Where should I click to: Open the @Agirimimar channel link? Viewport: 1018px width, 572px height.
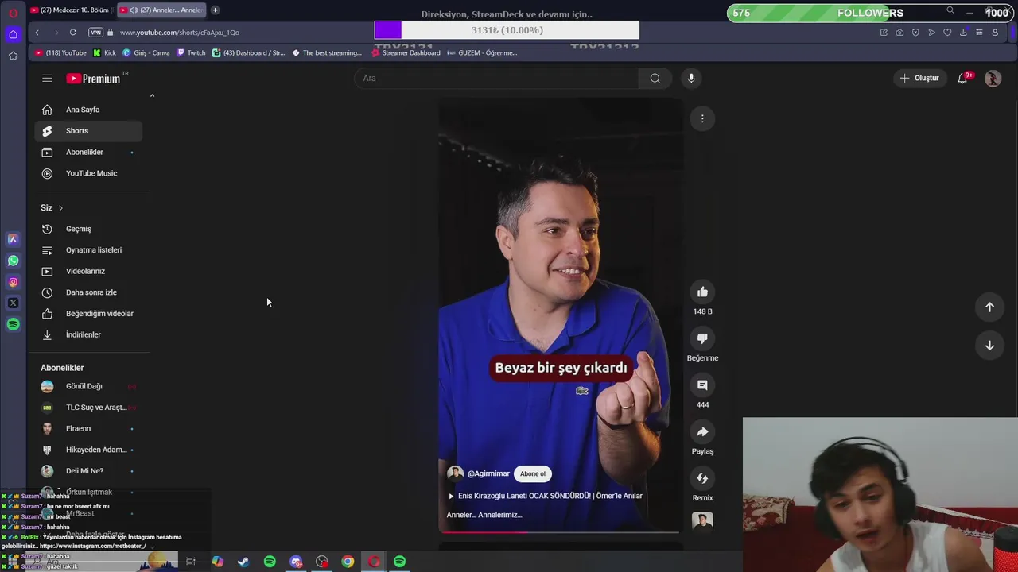(488, 473)
